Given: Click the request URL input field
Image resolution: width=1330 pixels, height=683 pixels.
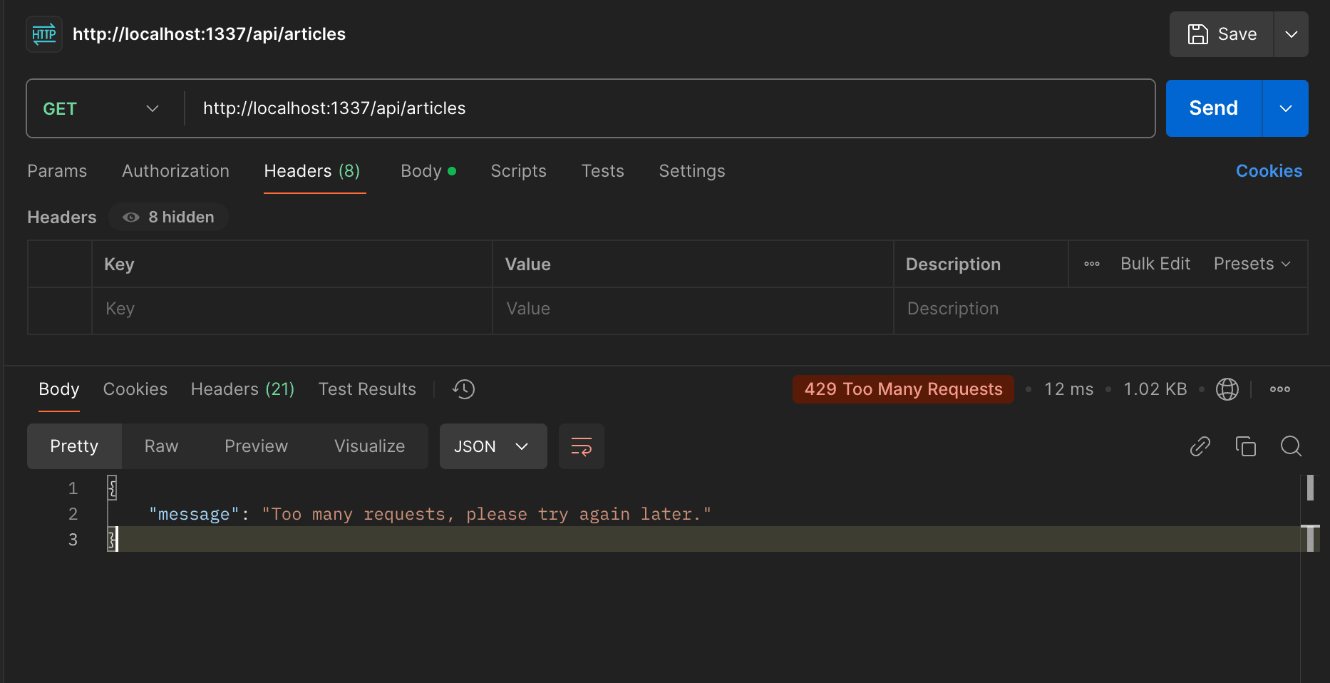Looking at the screenshot, I should (669, 108).
